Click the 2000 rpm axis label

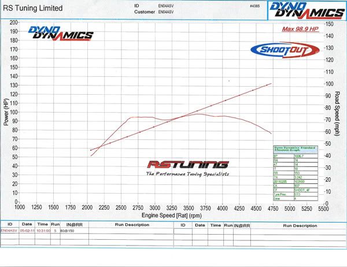[87, 207]
